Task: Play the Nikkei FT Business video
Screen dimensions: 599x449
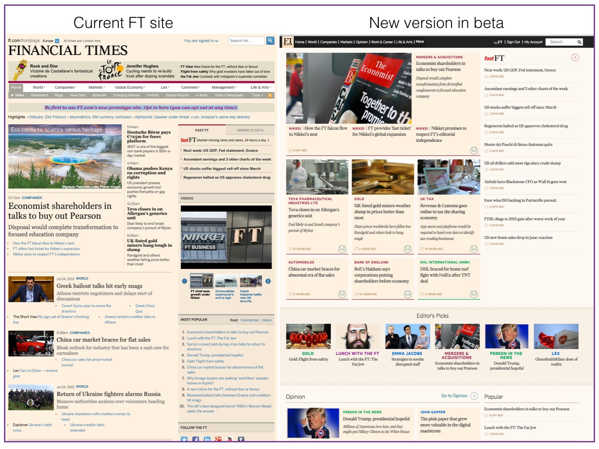Action: [x=226, y=237]
